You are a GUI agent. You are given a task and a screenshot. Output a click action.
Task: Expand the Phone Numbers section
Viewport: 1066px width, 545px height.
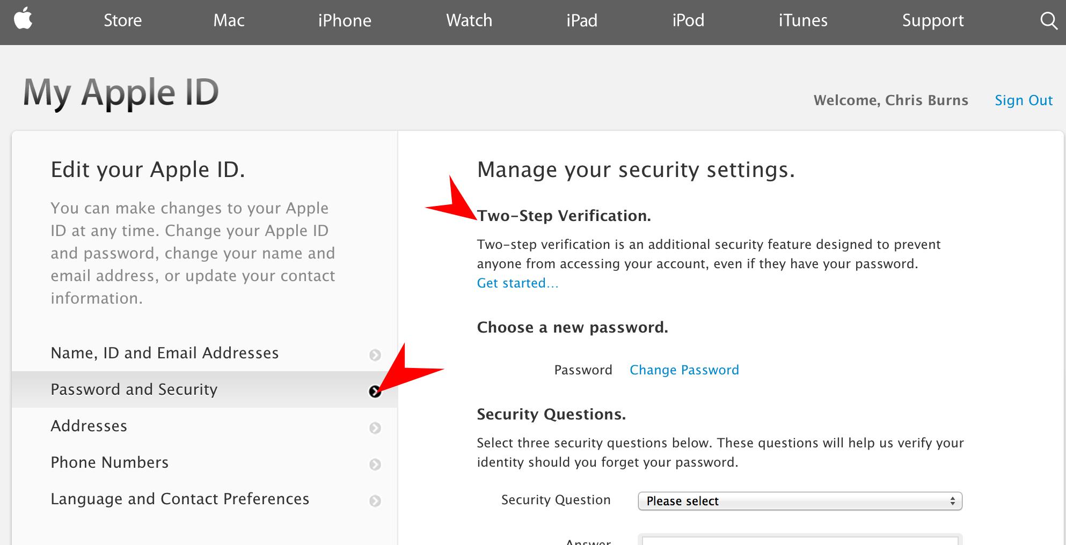109,462
